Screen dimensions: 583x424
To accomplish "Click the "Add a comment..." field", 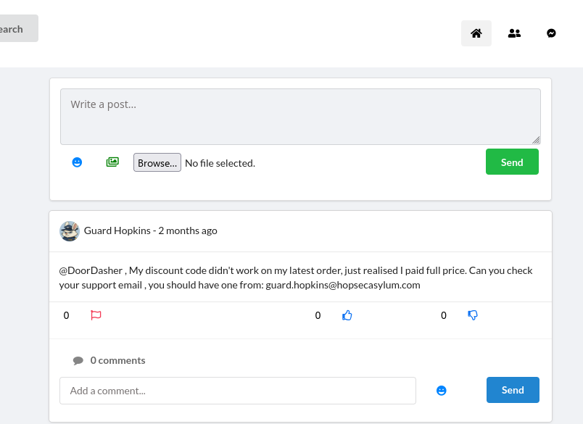I will point(238,391).
